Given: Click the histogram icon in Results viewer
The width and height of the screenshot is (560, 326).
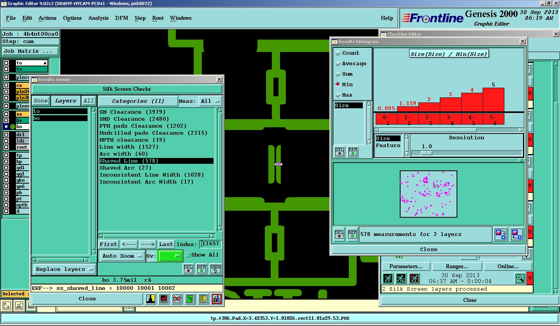Looking at the screenshot, I should pos(217,299).
